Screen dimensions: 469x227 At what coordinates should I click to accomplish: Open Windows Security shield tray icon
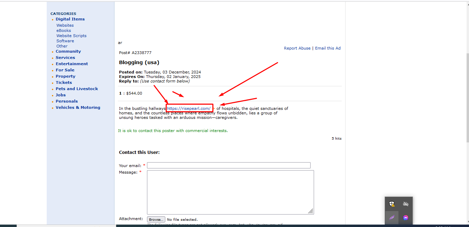point(392,204)
